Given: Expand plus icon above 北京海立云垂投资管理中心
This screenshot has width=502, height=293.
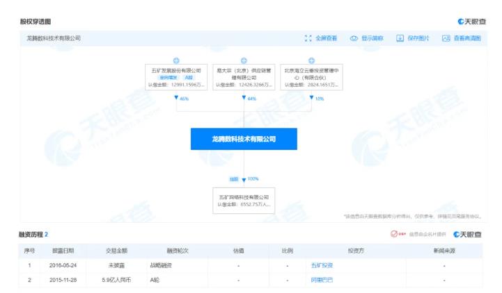Looking at the screenshot, I should pyautogui.click(x=311, y=60).
